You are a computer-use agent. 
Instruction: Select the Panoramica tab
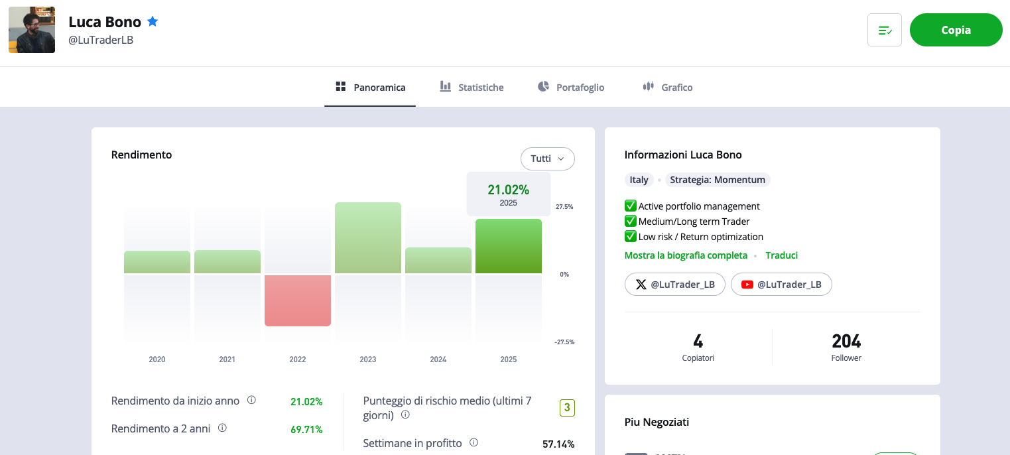370,87
